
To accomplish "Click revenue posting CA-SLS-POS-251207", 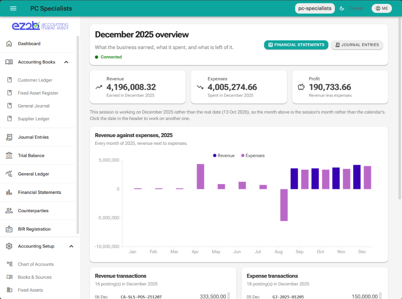I will point(141,297).
